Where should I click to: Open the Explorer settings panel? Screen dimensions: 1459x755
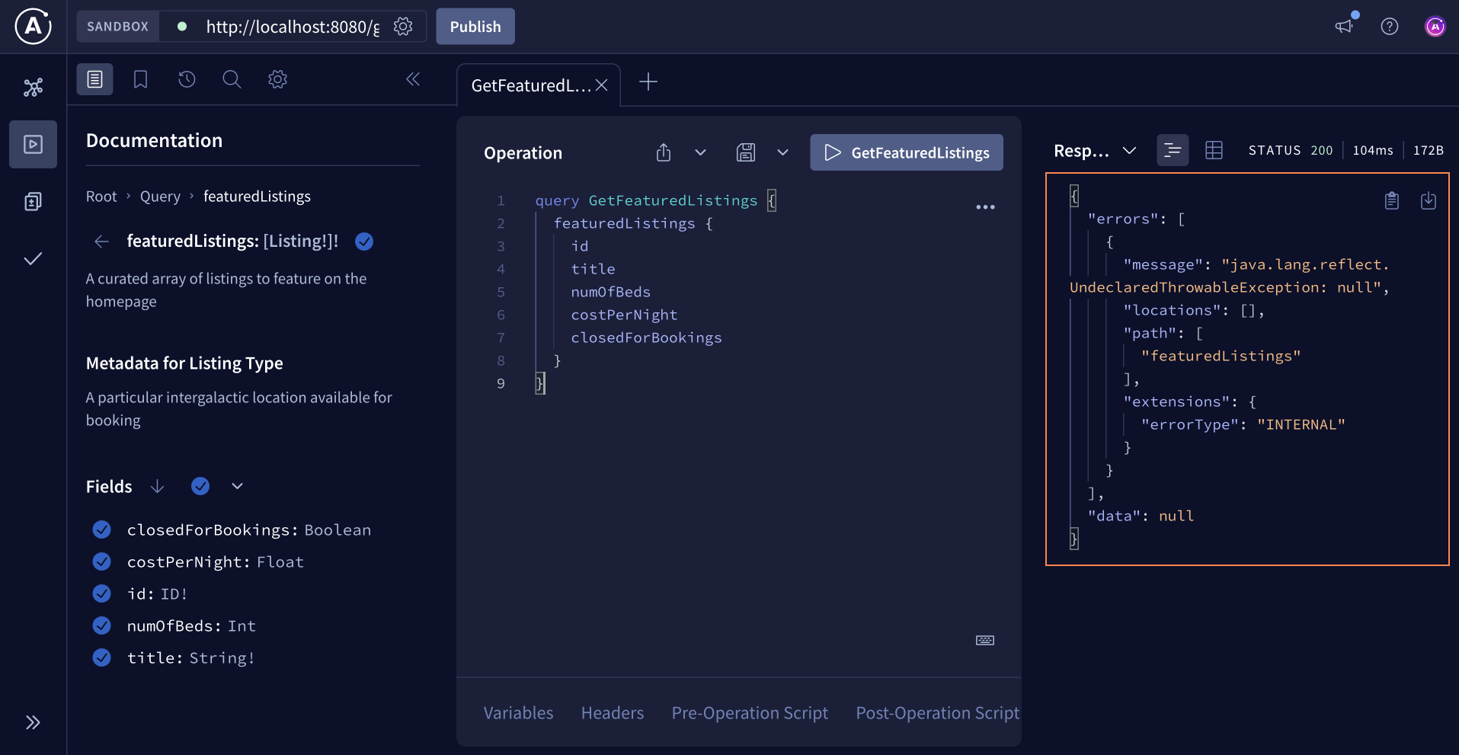tap(277, 79)
